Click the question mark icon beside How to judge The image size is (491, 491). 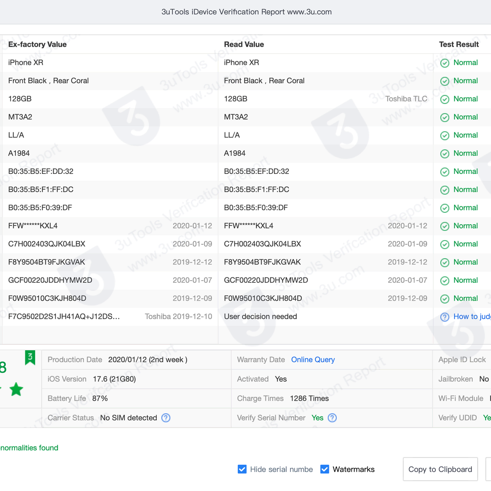point(445,317)
